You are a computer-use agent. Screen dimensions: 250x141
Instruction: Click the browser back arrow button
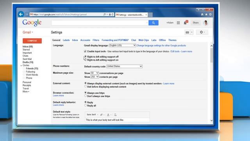(x=21, y=14)
